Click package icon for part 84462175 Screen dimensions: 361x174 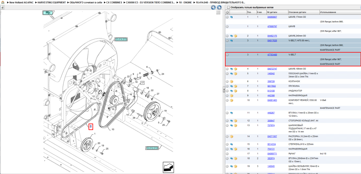(235, 36)
